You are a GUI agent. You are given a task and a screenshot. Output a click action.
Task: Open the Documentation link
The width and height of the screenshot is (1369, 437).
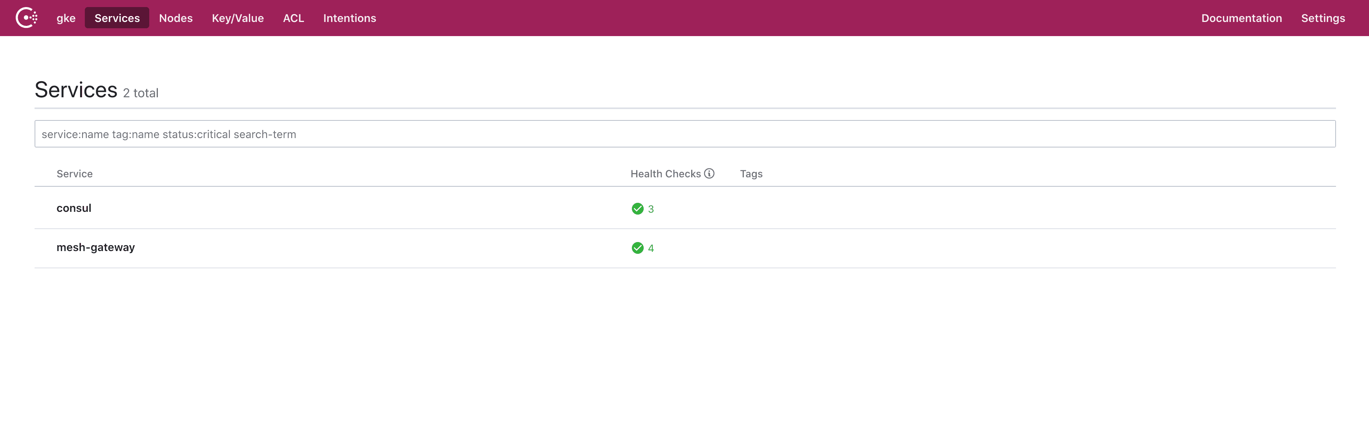[1241, 18]
